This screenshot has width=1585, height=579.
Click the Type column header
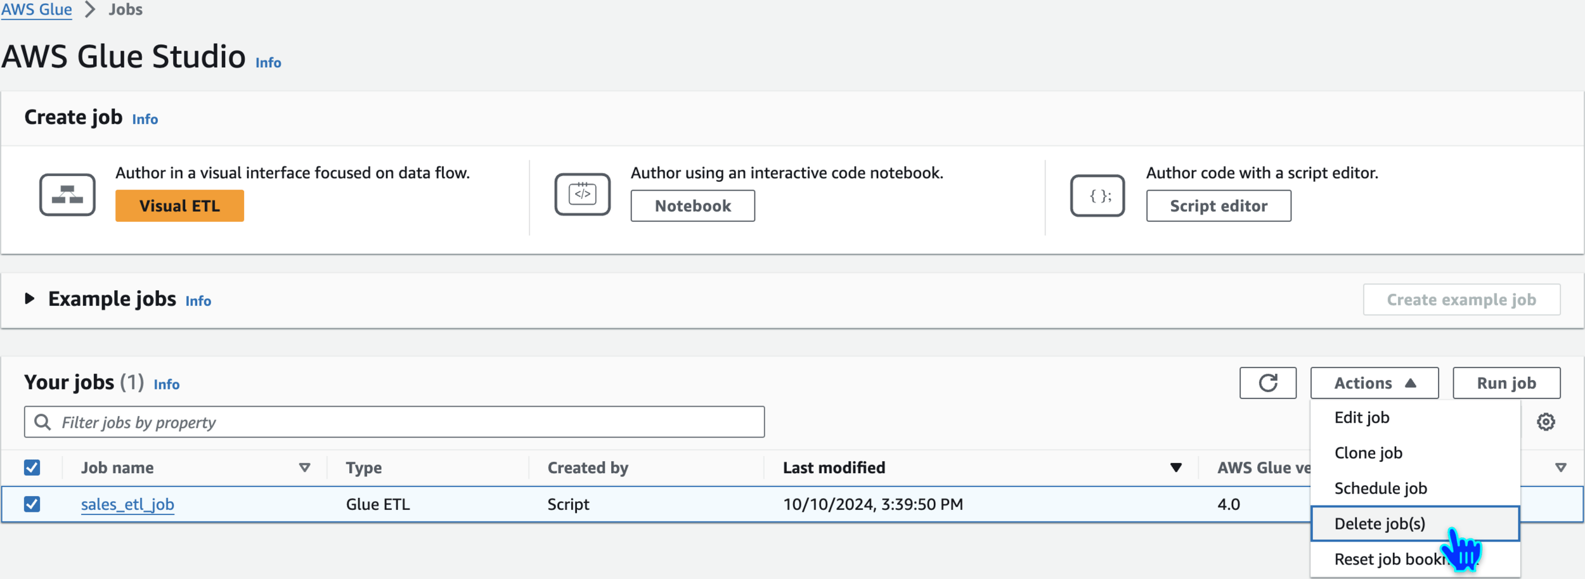(364, 468)
